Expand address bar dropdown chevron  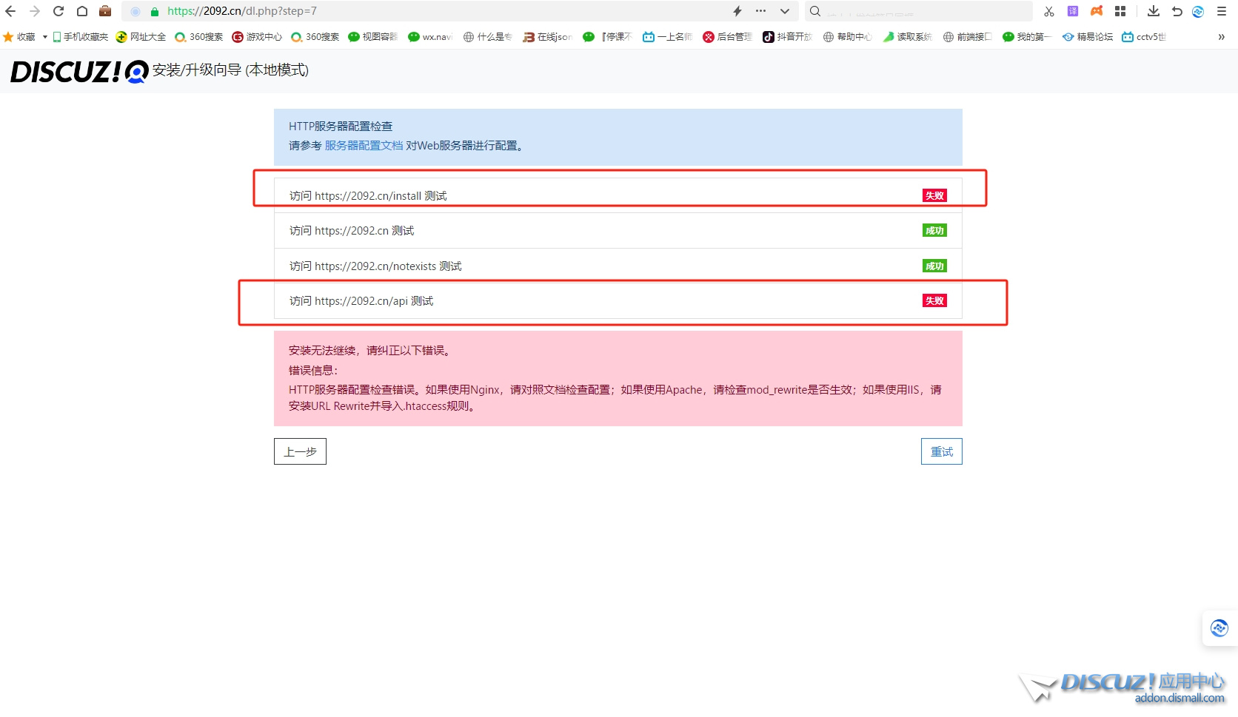tap(785, 11)
